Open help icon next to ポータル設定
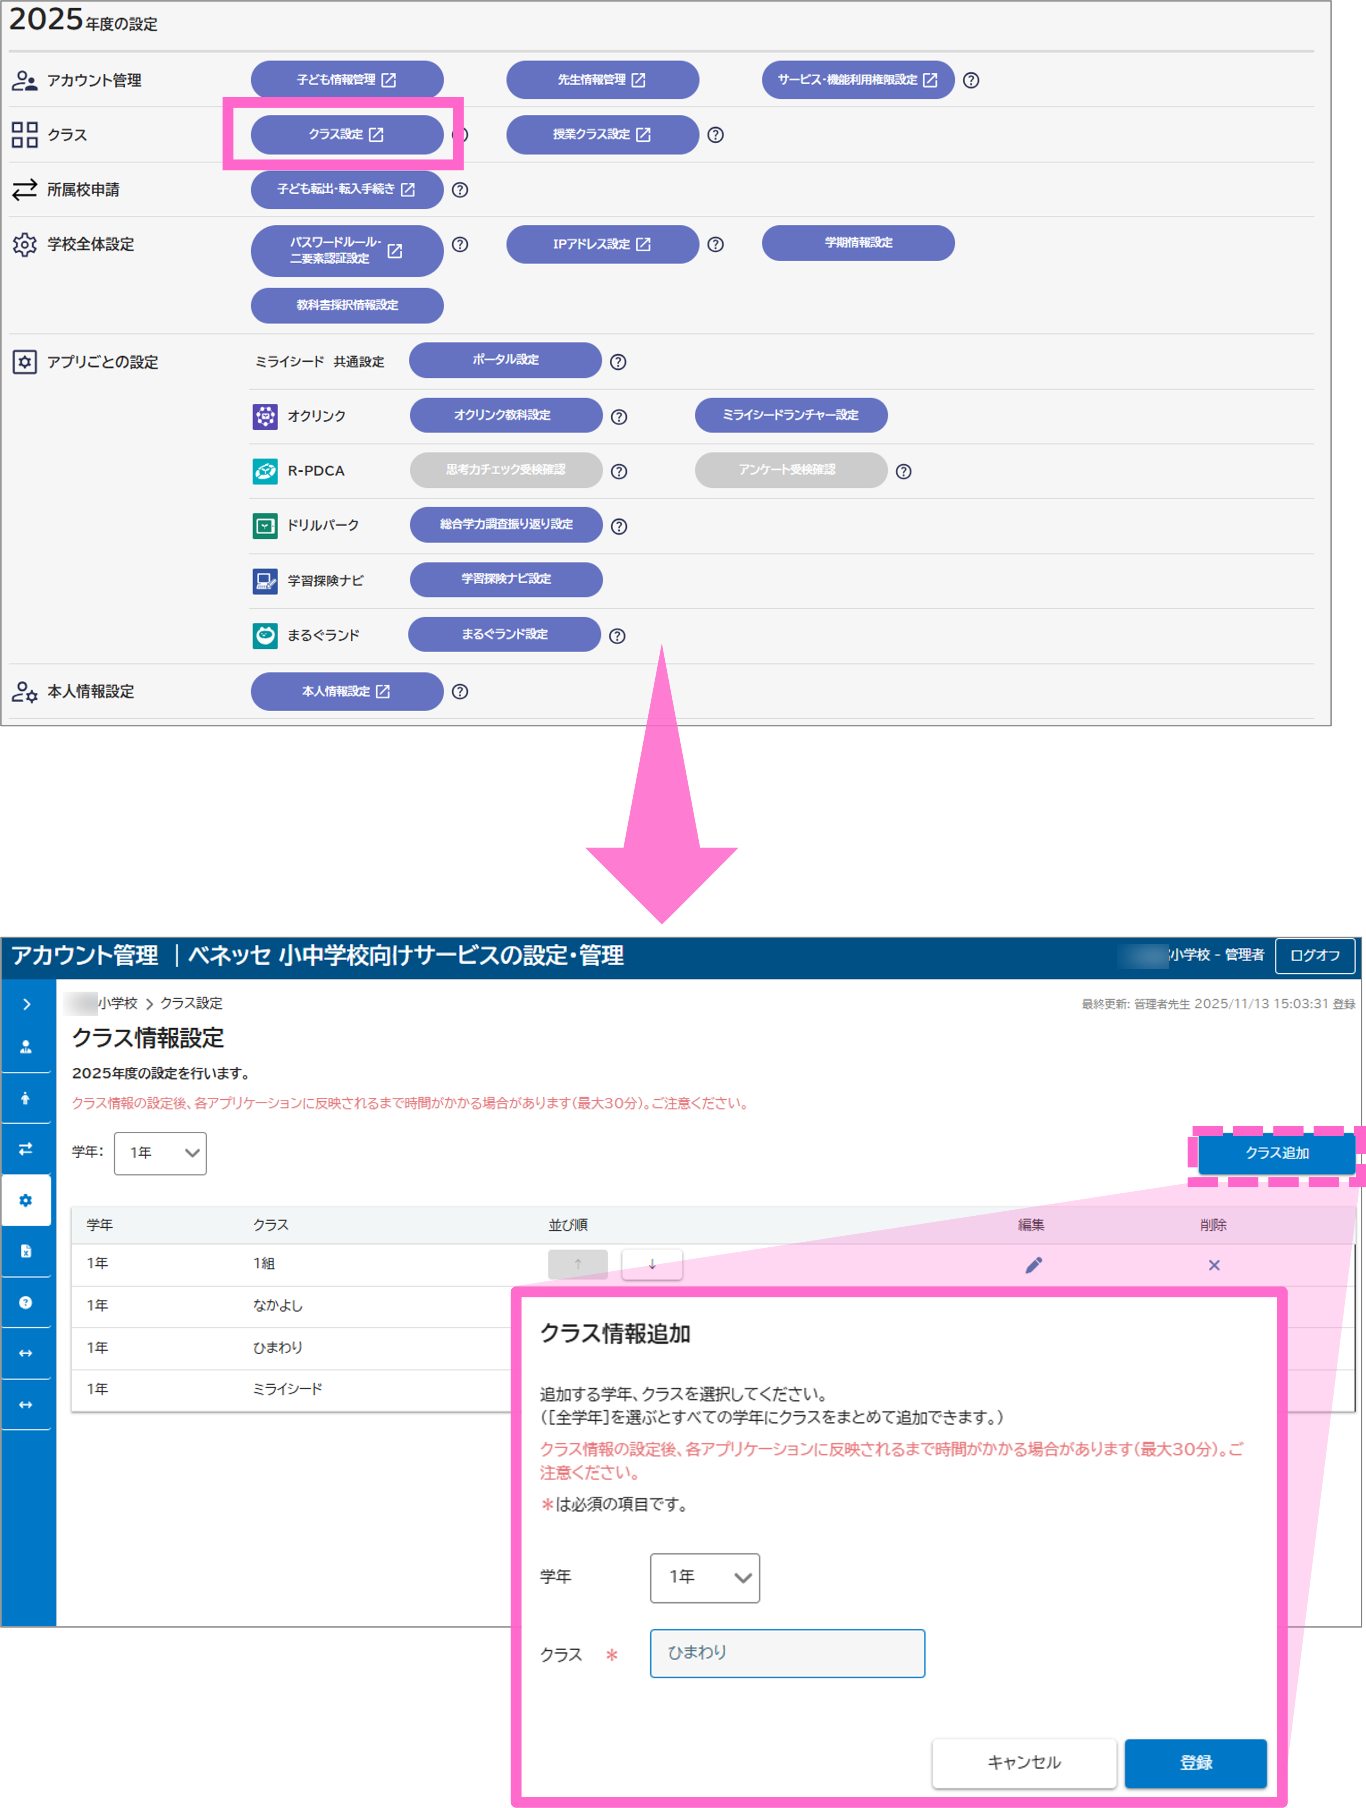1366x1808 pixels. click(618, 362)
